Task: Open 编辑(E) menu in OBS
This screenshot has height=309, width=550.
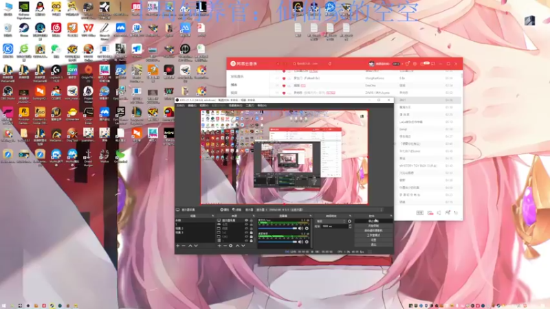Action: pyautogui.click(x=192, y=106)
